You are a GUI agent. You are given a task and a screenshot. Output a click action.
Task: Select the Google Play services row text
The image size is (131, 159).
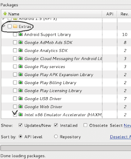tap(45, 67)
